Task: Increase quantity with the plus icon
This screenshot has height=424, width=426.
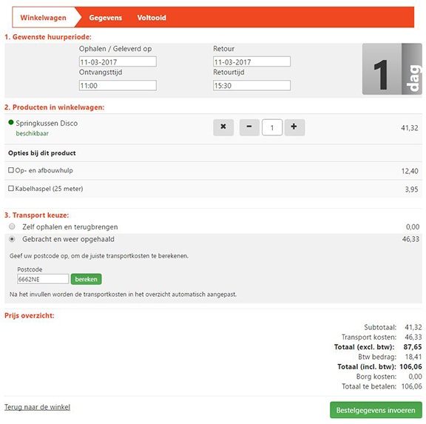Action: tap(294, 127)
